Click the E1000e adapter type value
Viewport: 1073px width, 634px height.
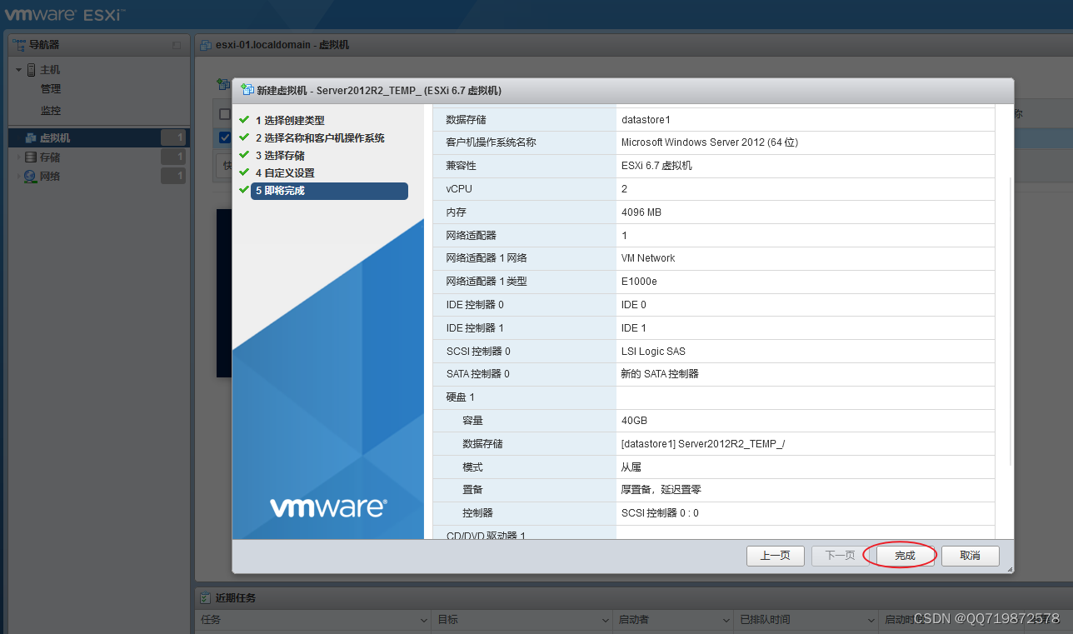(x=638, y=282)
